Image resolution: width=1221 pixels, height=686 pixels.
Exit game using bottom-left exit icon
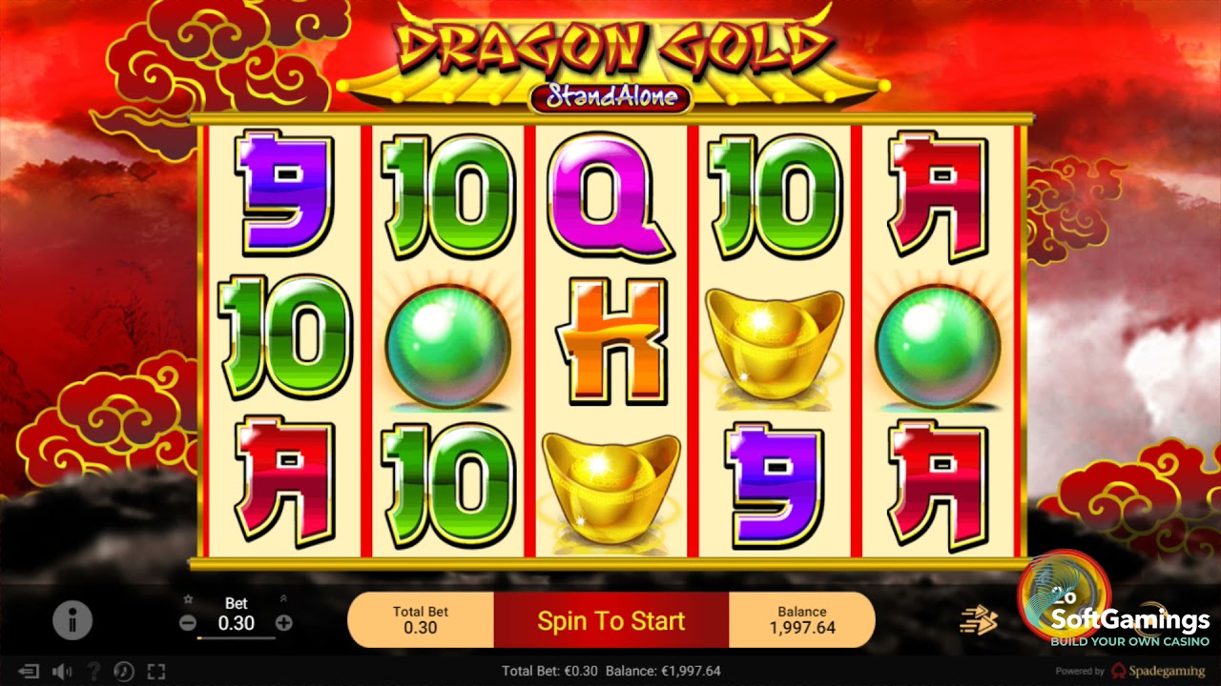click(x=30, y=672)
